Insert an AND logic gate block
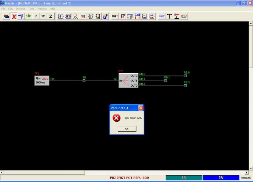The width and height of the screenshot is (253, 182). 60,16
